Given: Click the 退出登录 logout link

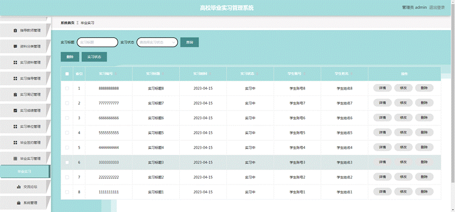Looking at the screenshot, I should (437, 8).
